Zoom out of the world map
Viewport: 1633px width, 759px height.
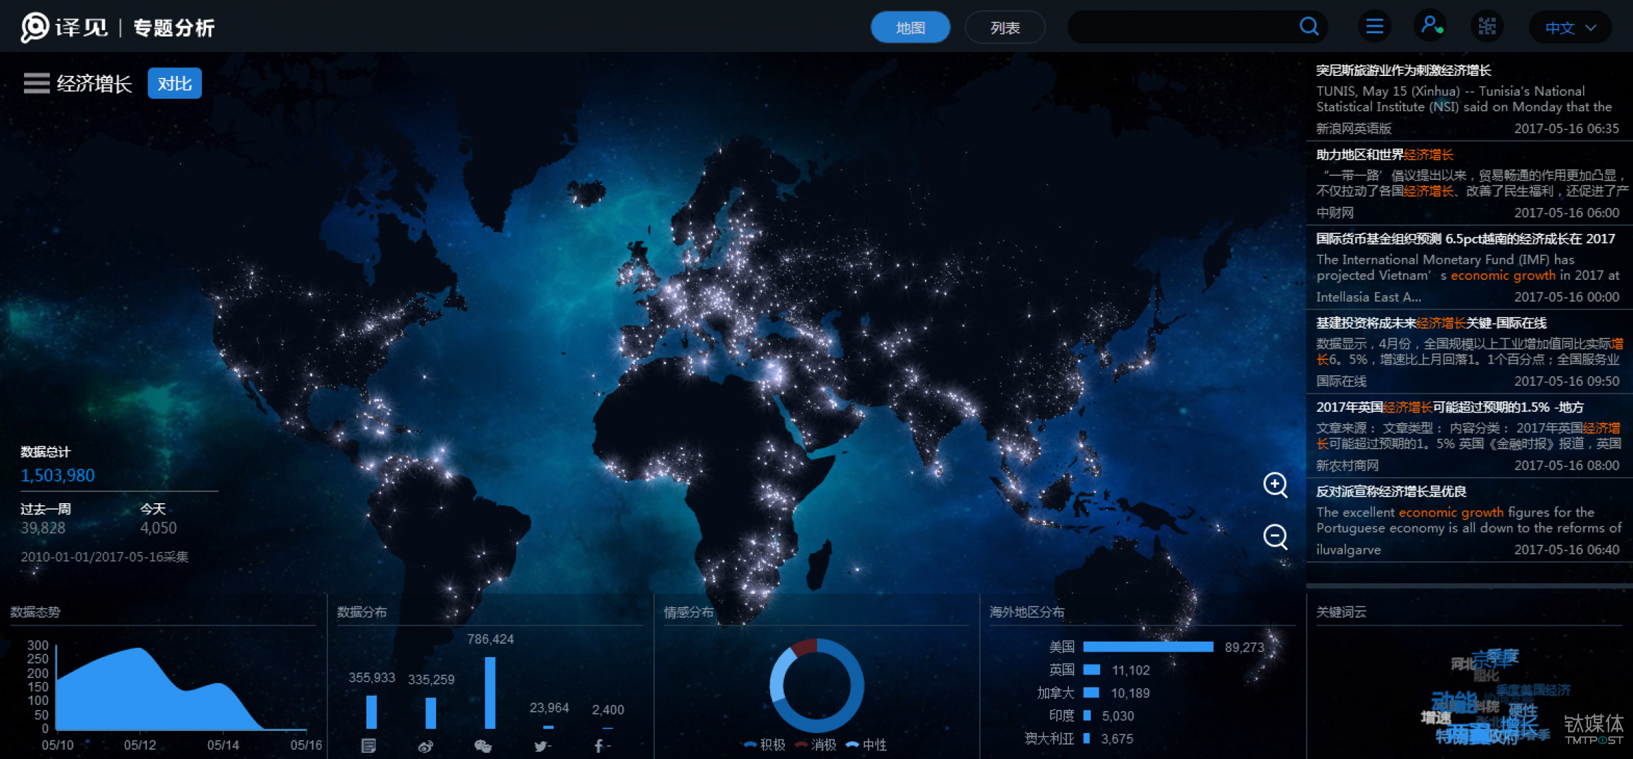coord(1275,537)
